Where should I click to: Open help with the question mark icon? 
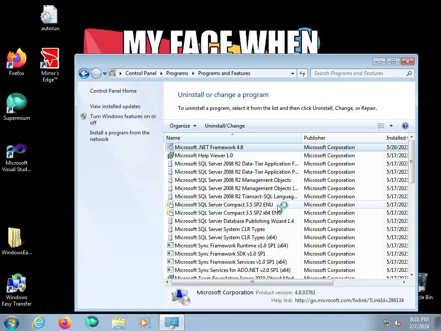(x=405, y=126)
